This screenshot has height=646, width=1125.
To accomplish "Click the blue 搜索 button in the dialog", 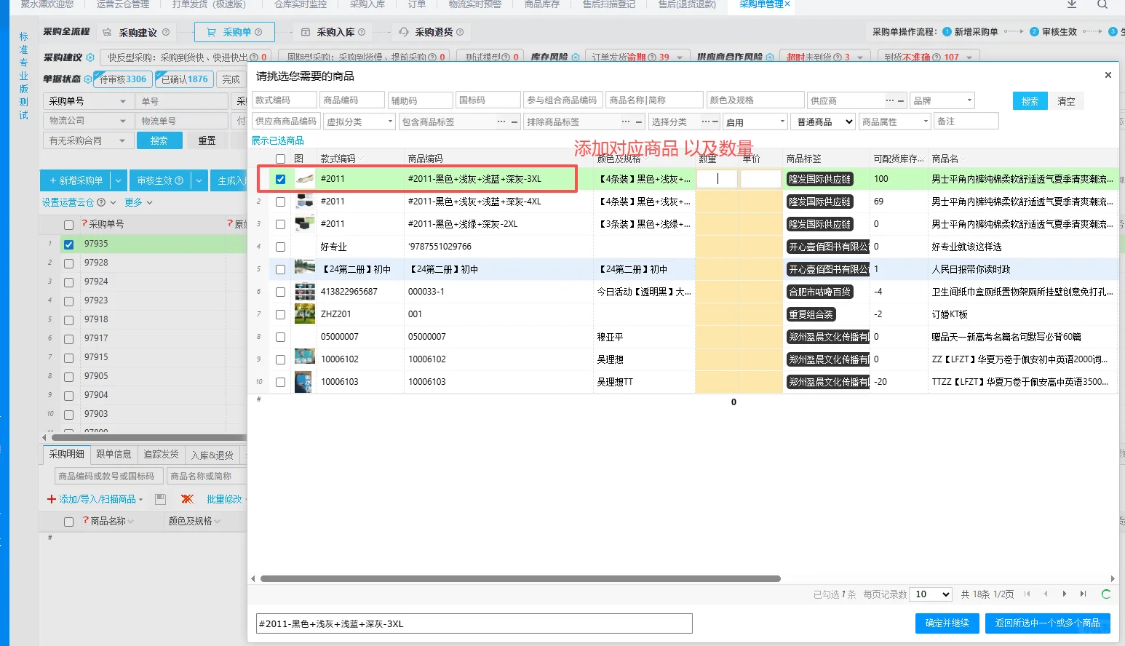I will [1030, 101].
